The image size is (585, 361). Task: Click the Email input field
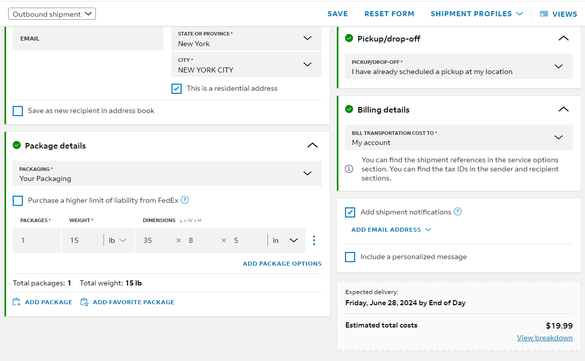[88, 39]
